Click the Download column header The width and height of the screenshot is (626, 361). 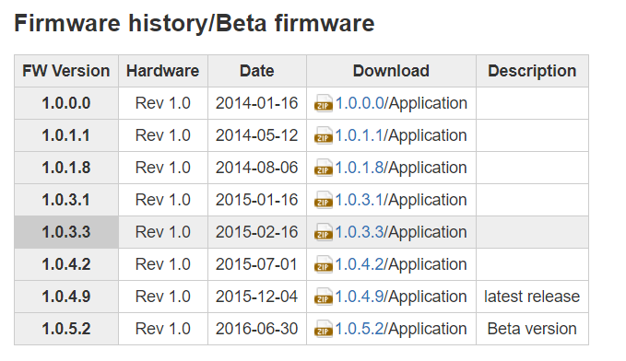(391, 71)
